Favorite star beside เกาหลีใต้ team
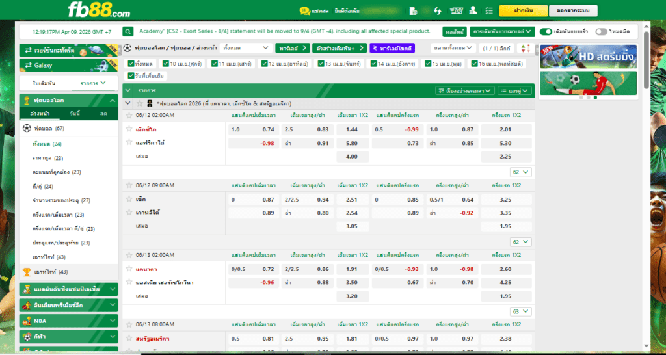666x355 pixels. point(129,212)
